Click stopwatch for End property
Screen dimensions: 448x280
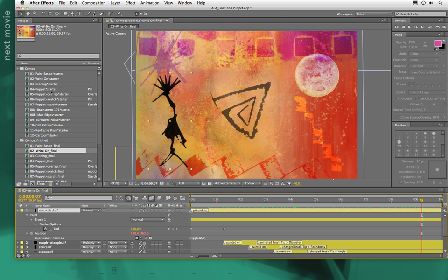point(45,229)
